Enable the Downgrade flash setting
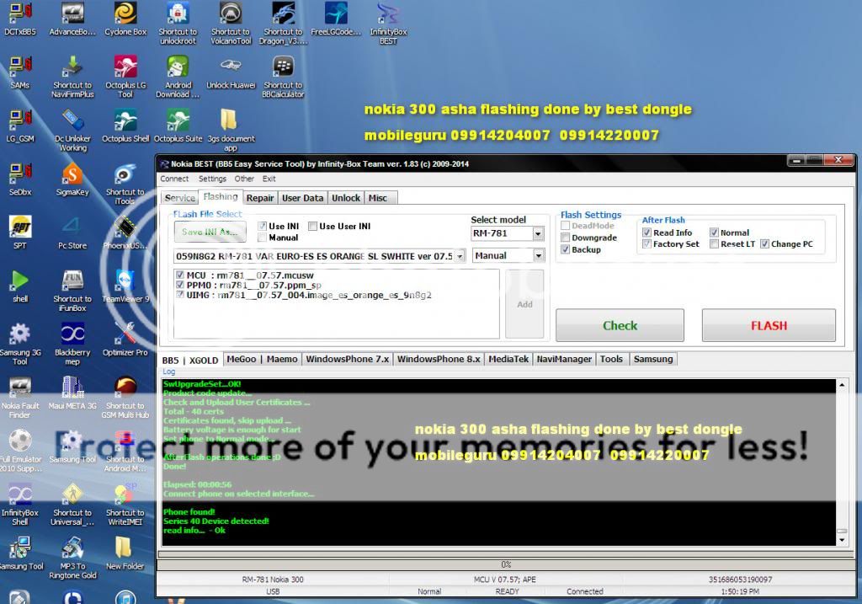This screenshot has width=862, height=604. pos(565,238)
